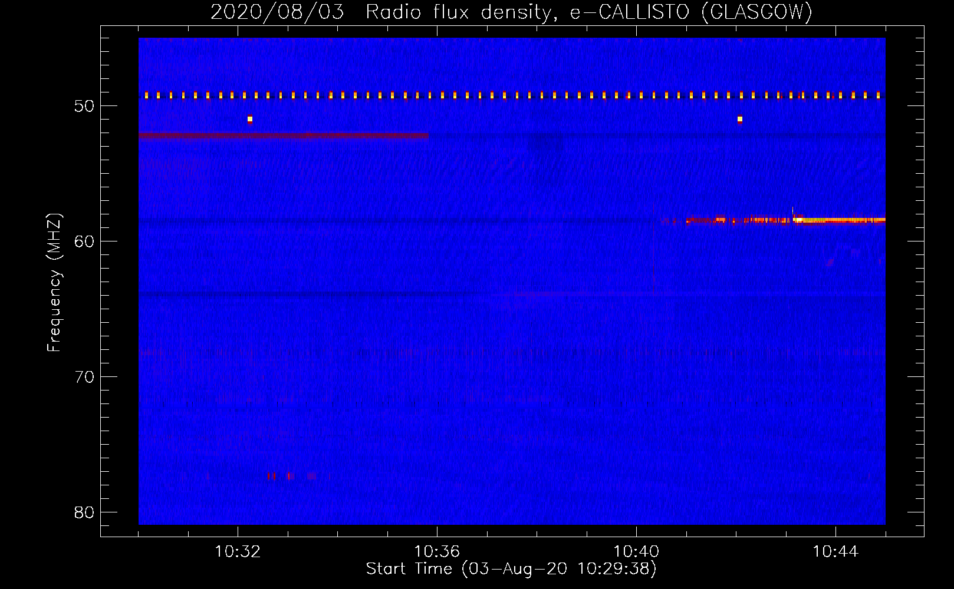Click the dark red band at 52 MHz
This screenshot has width=954, height=589.
click(x=284, y=135)
